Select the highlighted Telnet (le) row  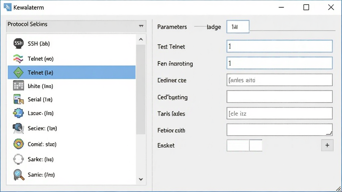click(71, 72)
